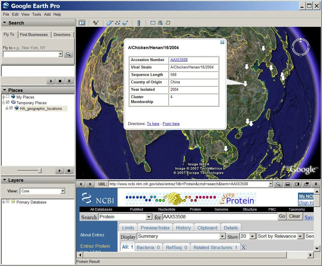This screenshot has height=266, width=322.
Task: Click the To here directions link
Action: tap(153, 124)
